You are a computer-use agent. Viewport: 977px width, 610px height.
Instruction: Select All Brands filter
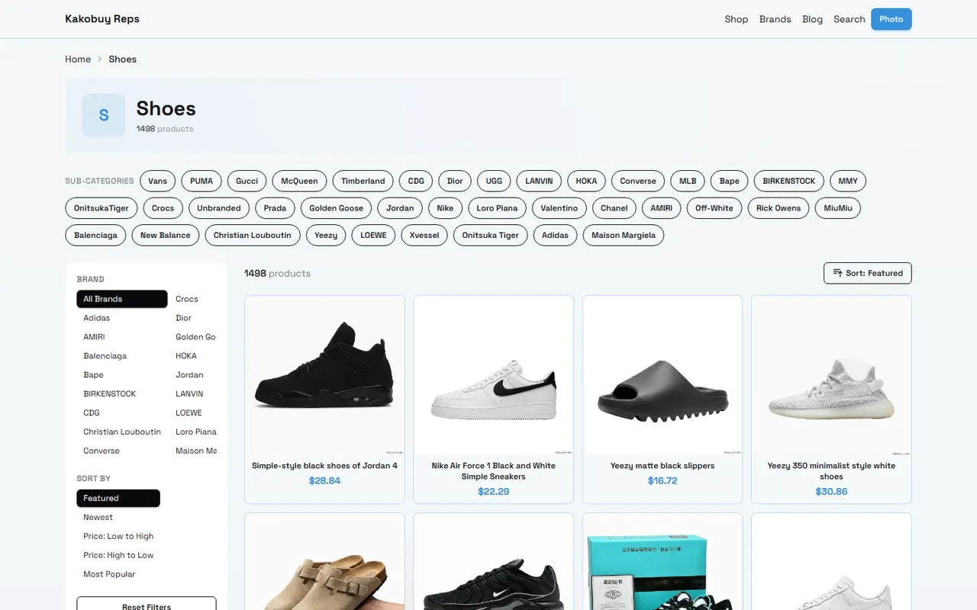pos(122,299)
